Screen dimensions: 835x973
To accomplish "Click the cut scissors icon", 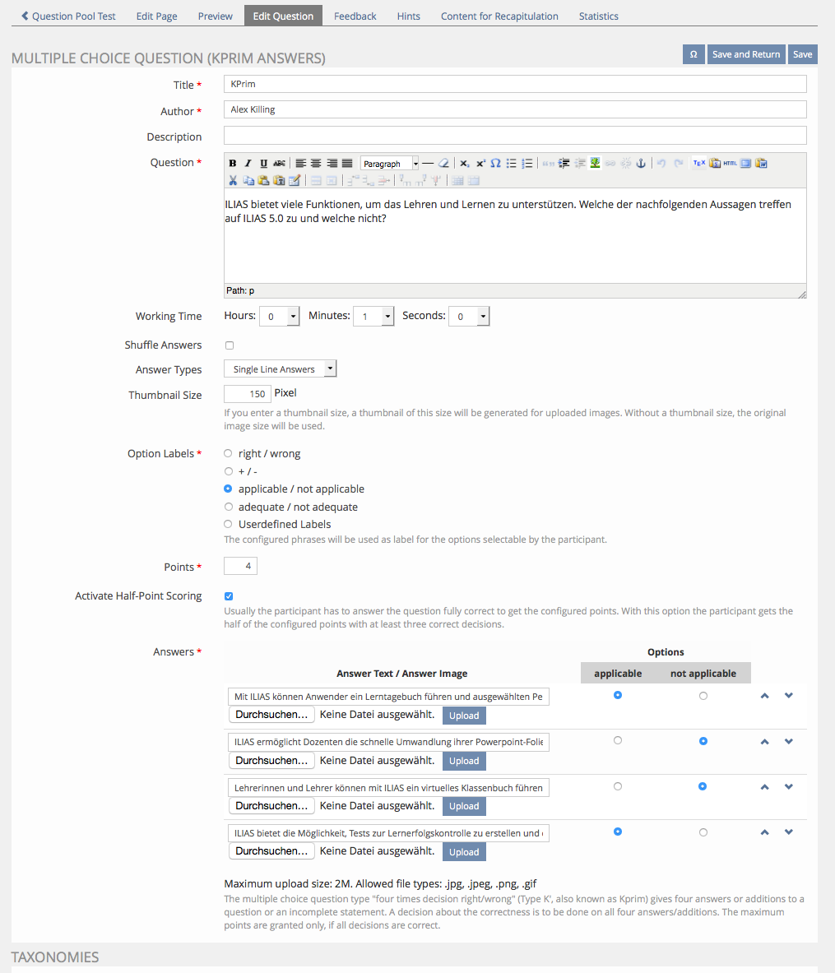I will point(233,180).
